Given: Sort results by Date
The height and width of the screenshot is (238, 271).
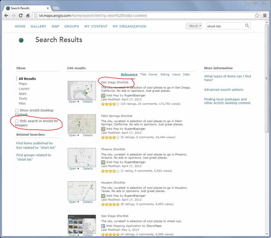Looking at the screenshot, I should pos(186,74).
